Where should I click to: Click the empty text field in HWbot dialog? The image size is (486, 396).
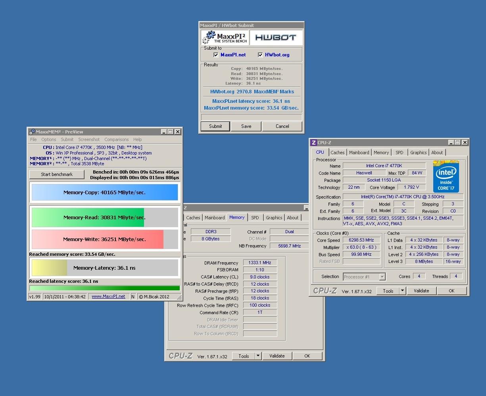click(252, 117)
